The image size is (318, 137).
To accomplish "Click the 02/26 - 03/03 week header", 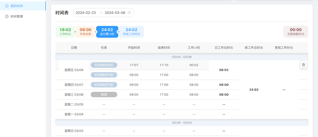I will (182, 123).
